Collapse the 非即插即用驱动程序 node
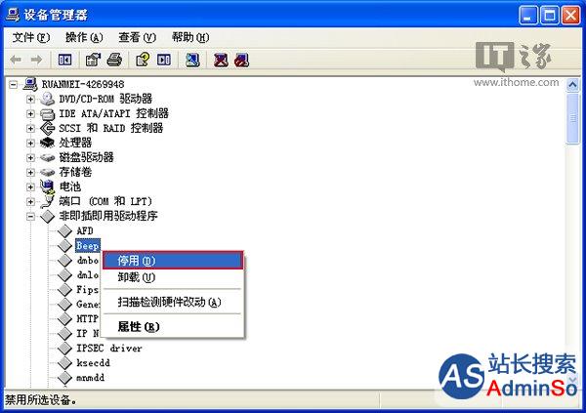 30,217
